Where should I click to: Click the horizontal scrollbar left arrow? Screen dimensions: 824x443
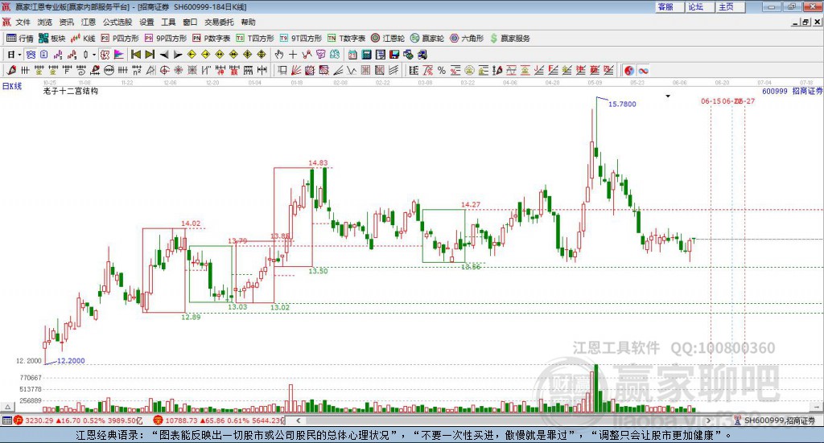pyautogui.click(x=298, y=420)
